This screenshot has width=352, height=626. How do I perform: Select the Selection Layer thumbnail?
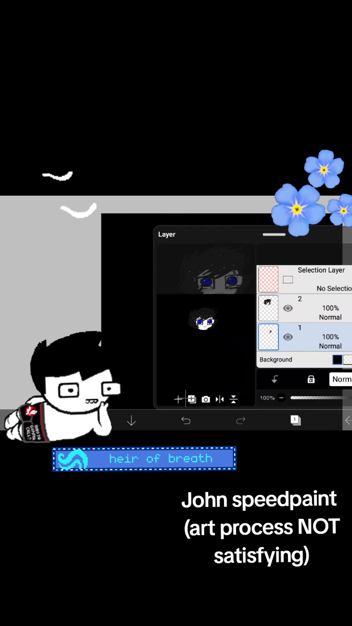click(268, 279)
